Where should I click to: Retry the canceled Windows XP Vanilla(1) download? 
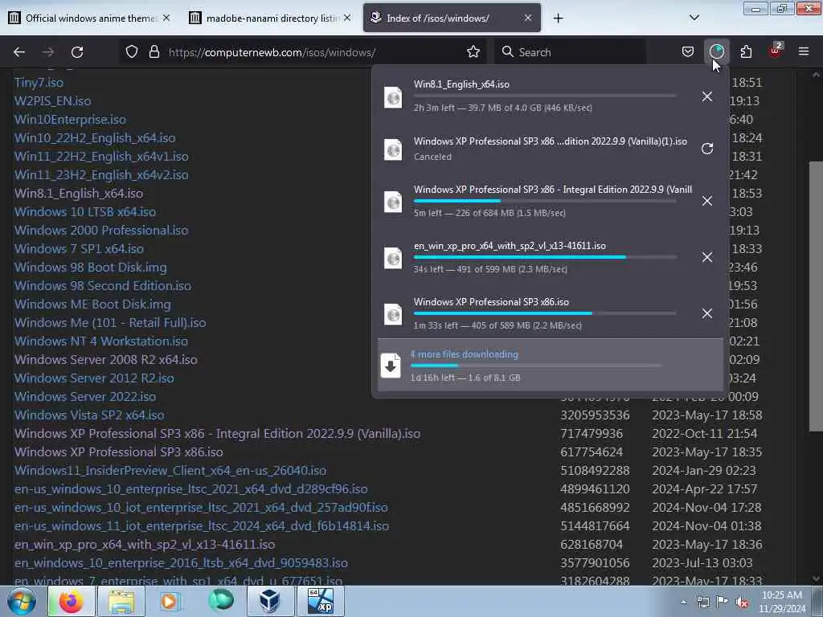pos(707,149)
